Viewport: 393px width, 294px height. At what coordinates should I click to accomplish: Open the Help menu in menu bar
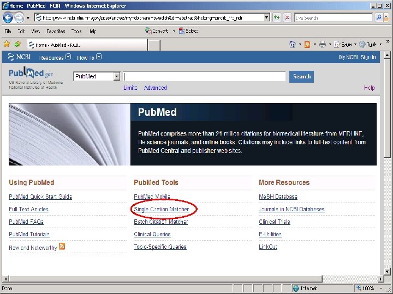(93, 31)
